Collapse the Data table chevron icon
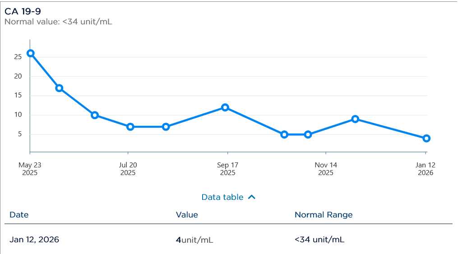Image resolution: width=458 pixels, height=254 pixels. coord(252,197)
